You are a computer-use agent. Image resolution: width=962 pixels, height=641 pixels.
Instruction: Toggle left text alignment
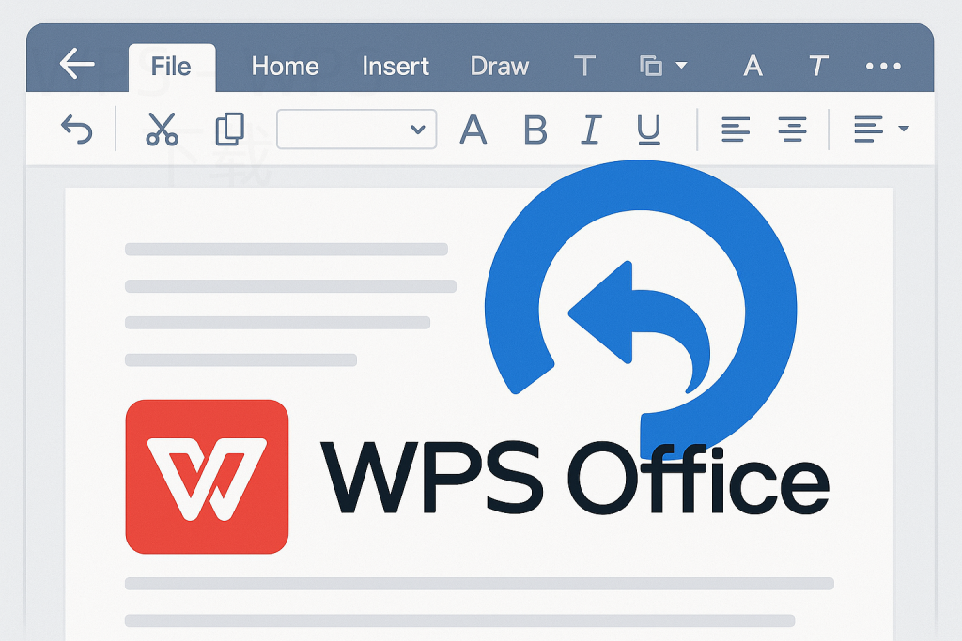[736, 130]
